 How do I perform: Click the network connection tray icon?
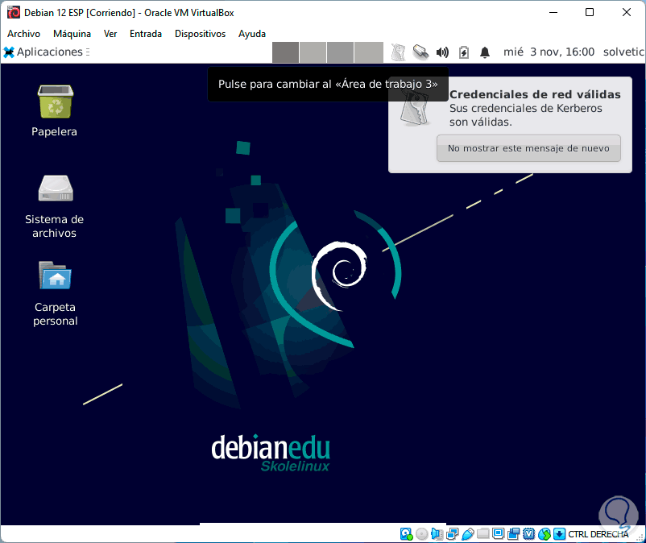click(420, 52)
